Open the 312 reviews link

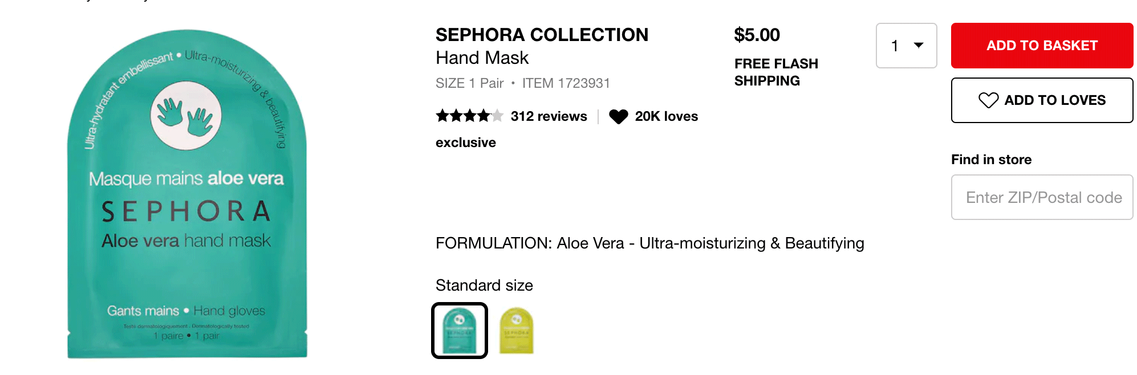[549, 116]
